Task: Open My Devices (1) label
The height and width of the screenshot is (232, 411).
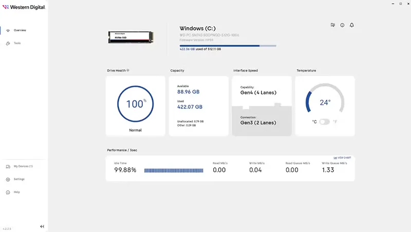Action: click(23, 167)
